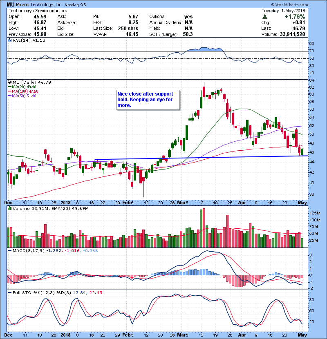Click the Annual Dividend N/A value
This screenshot has height=339, width=327.
pos(189,22)
